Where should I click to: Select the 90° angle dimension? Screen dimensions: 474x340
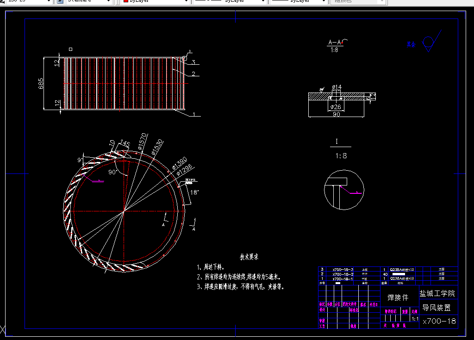point(112,172)
